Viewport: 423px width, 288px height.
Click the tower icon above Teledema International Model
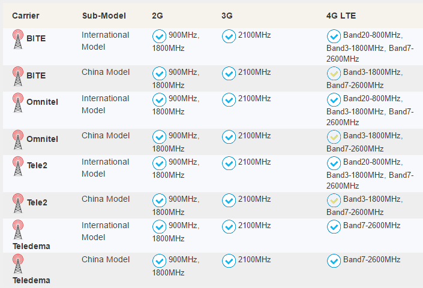point(18,230)
